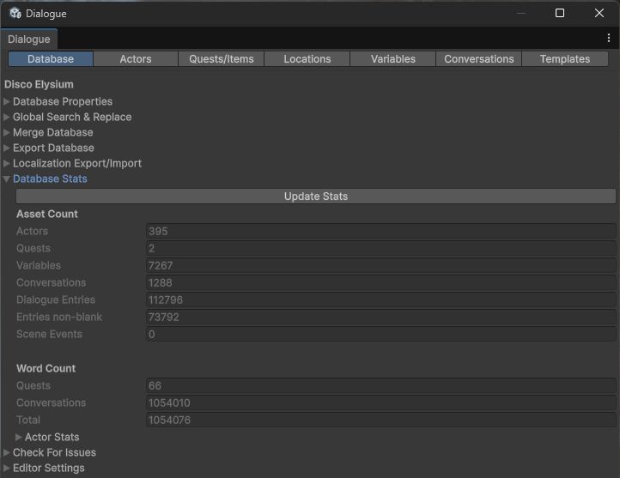
Task: Click the Conversations word count field 1054010
Action: click(380, 402)
